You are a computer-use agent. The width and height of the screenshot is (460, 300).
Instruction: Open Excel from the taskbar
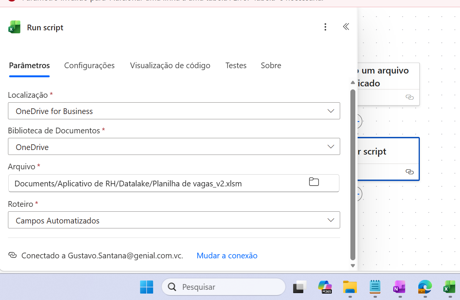449,287
